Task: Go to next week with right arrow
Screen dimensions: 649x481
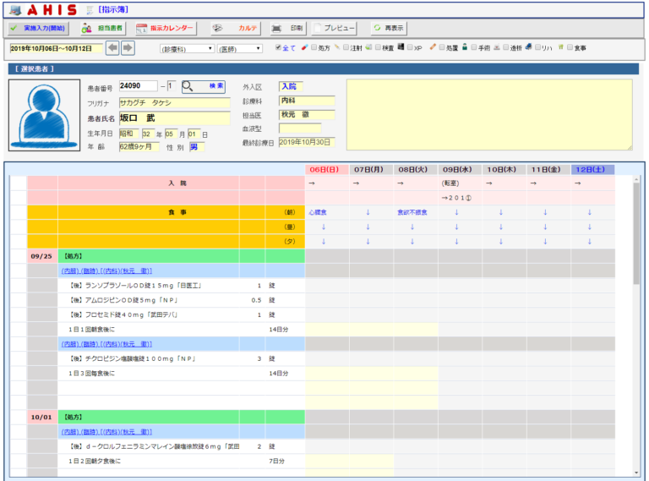Action: pos(128,48)
